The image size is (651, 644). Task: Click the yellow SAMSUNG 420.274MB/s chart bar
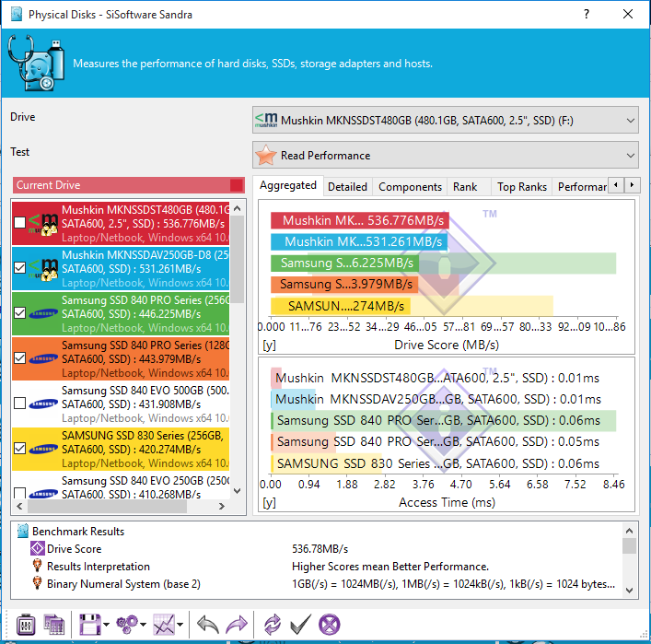341,306
